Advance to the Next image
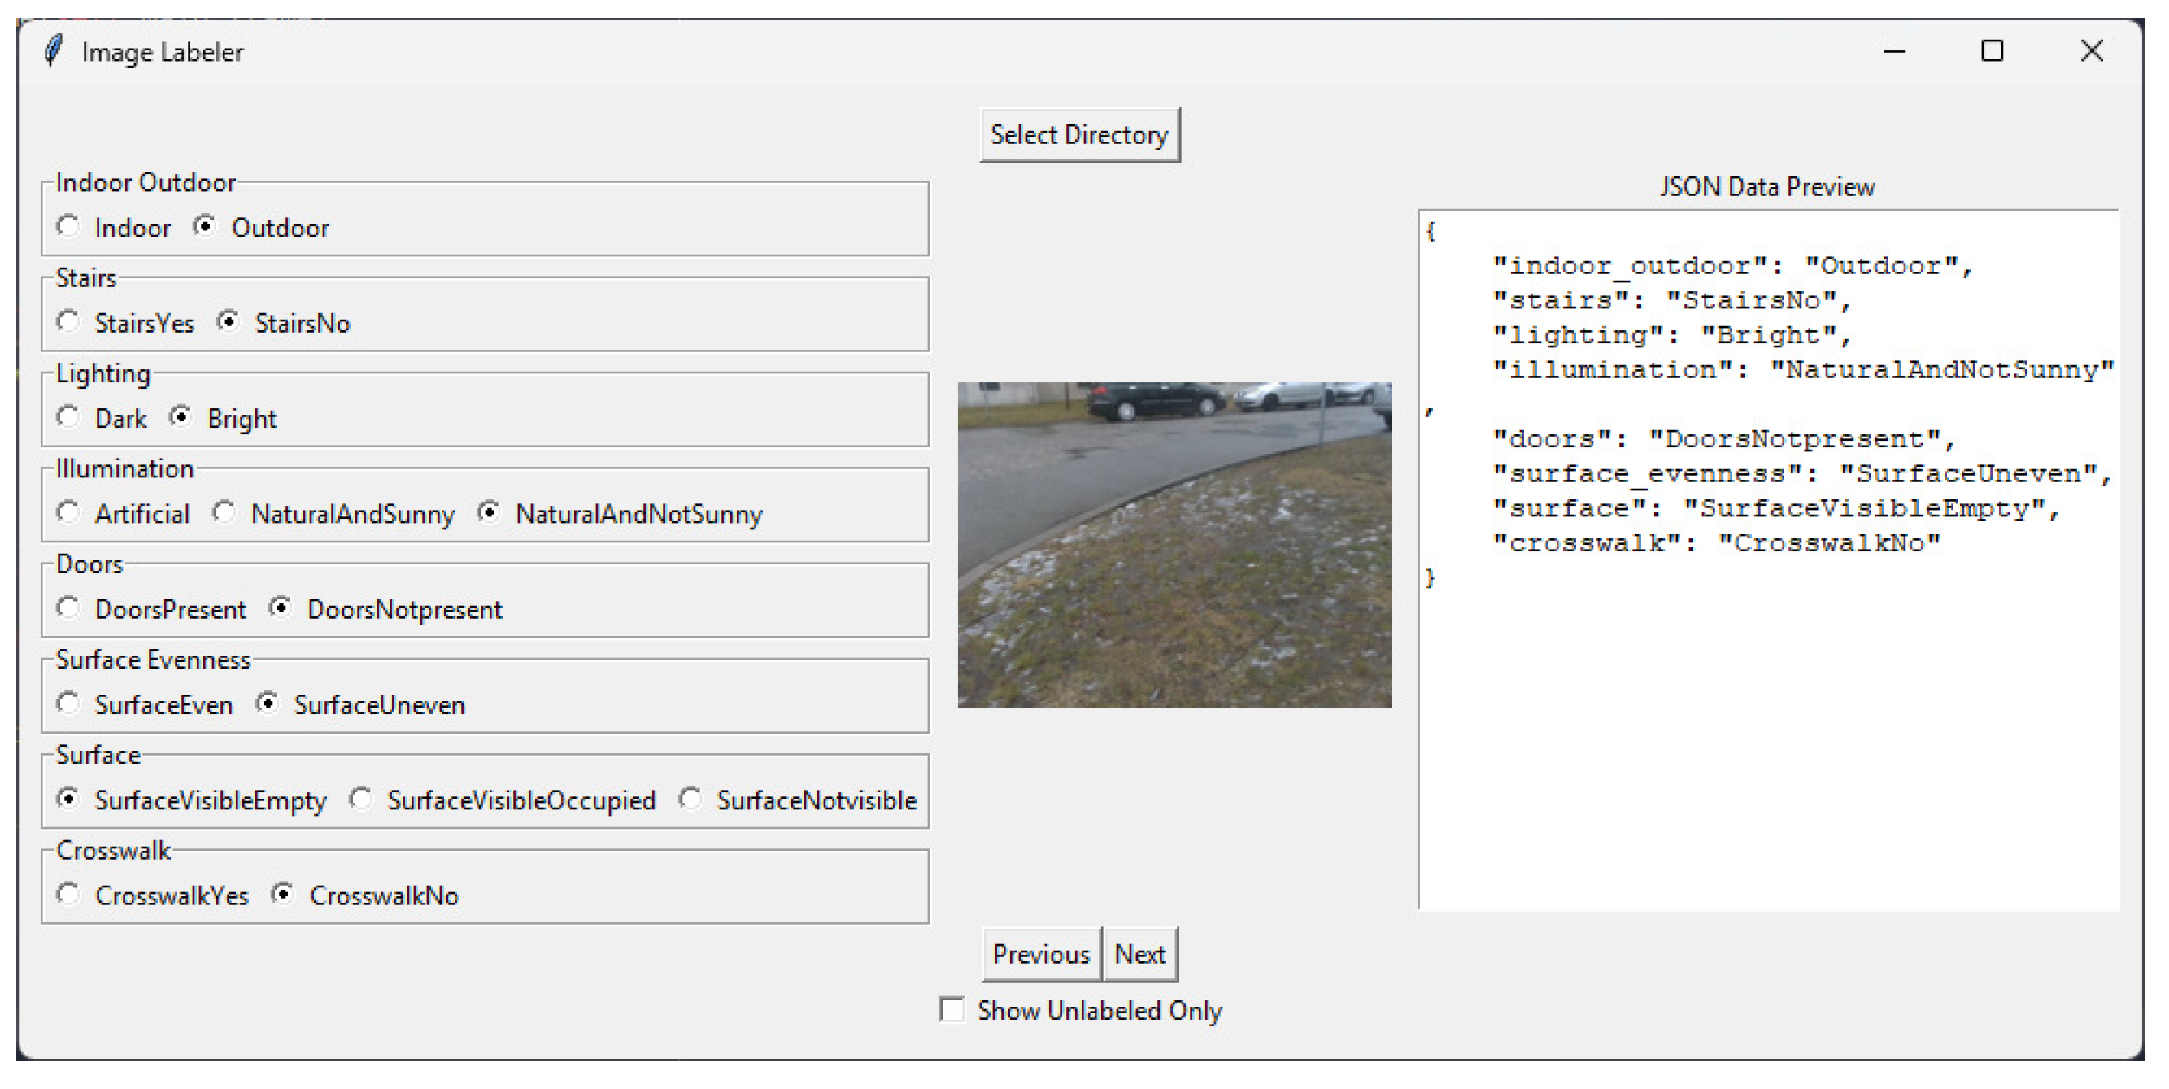Image resolution: width=2169 pixels, height=1089 pixels. tap(1139, 954)
